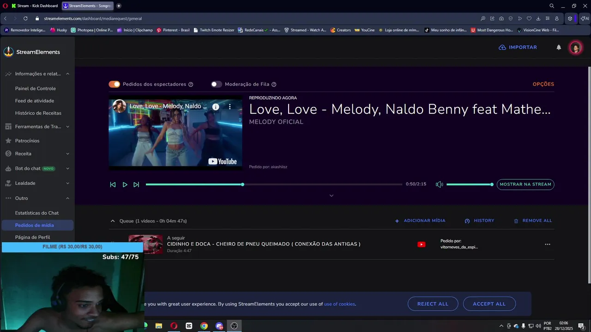Open the video on YouTube logo

coord(223,161)
